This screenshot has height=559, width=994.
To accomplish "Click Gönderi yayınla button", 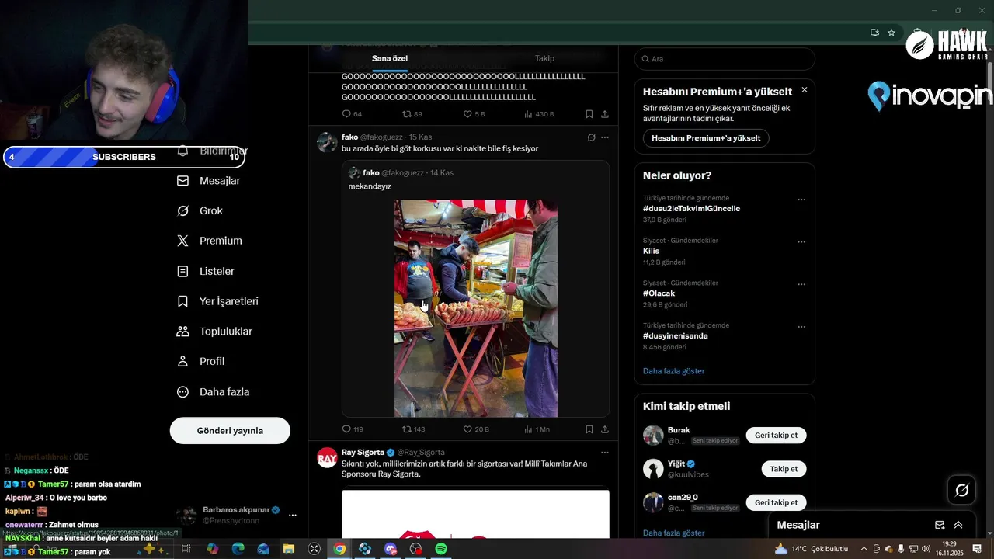I will point(230,430).
